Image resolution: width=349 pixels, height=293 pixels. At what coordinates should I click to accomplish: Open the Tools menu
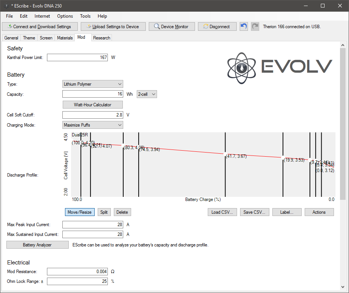tap(85, 16)
